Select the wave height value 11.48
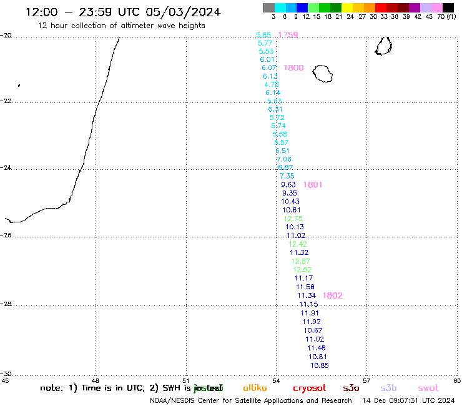This screenshot has width=462, height=406. tap(317, 348)
